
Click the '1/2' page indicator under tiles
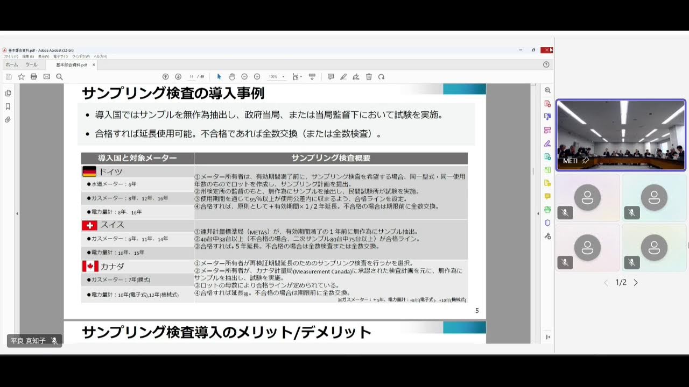point(621,283)
